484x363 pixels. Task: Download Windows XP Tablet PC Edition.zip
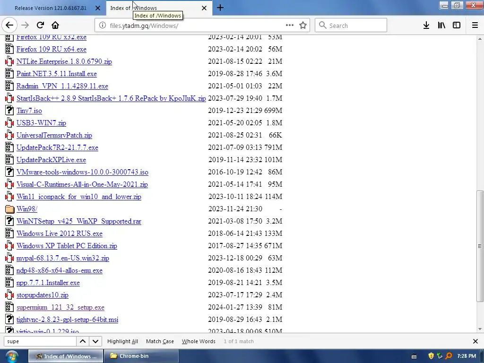67,246
